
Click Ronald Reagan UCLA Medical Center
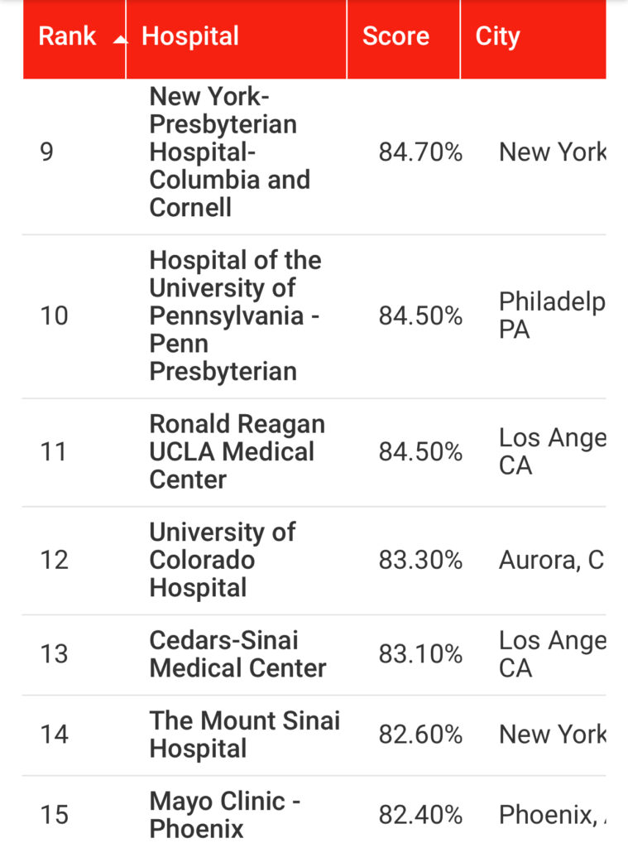tap(237, 451)
